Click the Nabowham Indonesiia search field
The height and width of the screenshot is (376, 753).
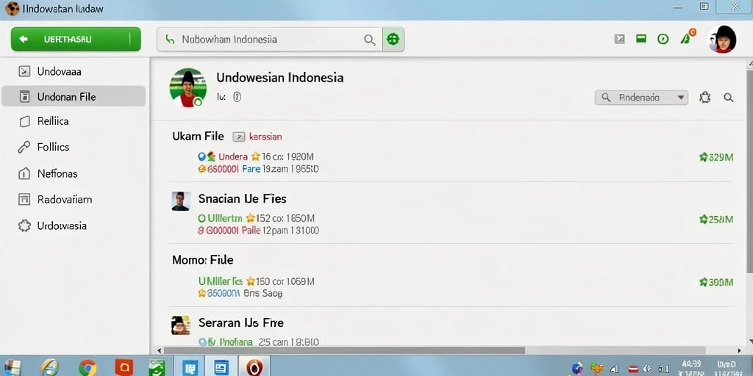click(x=270, y=40)
